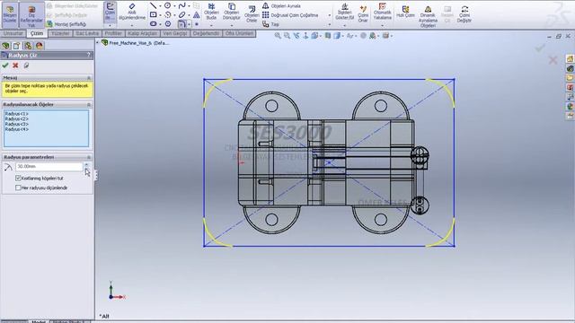
Task: Click the undo icon next to red X
Action: tap(26, 65)
